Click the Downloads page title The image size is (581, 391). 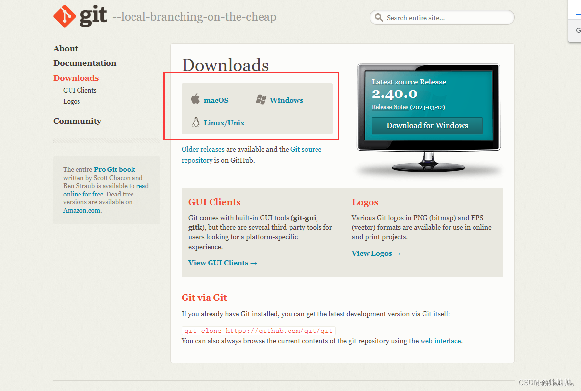coord(225,65)
